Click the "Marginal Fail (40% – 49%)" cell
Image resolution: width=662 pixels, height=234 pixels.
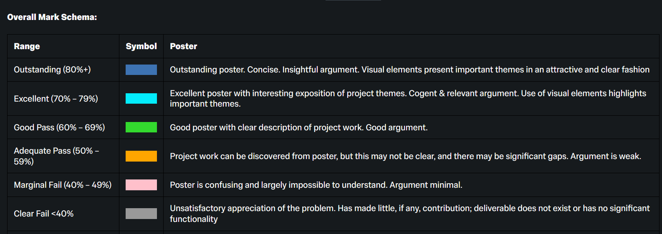pos(63,185)
